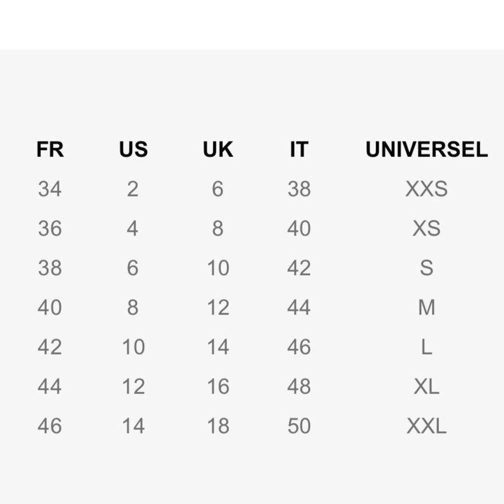Click IT size 50 value
The height and width of the screenshot is (504, 504).
(x=299, y=426)
